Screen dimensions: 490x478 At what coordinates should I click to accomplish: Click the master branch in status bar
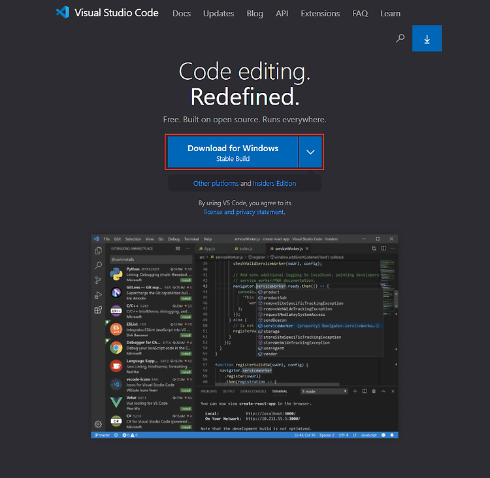103,435
